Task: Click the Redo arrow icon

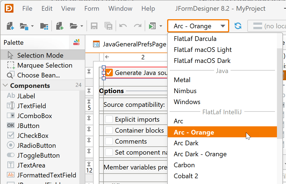Action: (138, 26)
